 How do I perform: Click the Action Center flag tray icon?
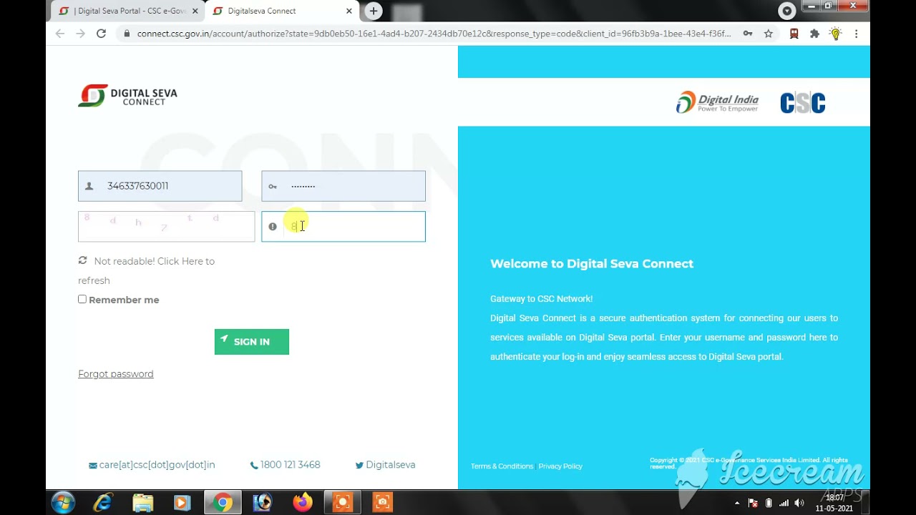(753, 503)
